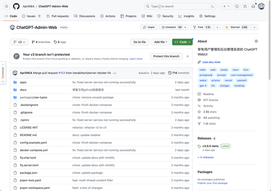Open the Pull requests tab
The width and height of the screenshot is (271, 191).
click(x=58, y=16)
